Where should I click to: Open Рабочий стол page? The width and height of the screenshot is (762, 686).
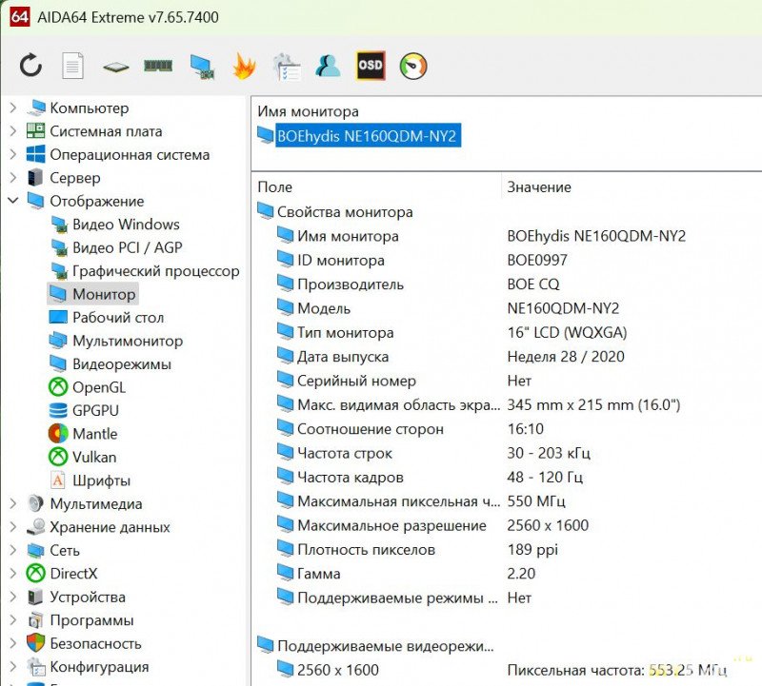107,318
